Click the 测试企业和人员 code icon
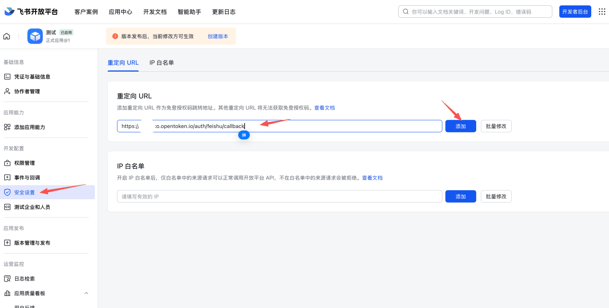Screen dimensions: 609x308 click(x=7, y=207)
